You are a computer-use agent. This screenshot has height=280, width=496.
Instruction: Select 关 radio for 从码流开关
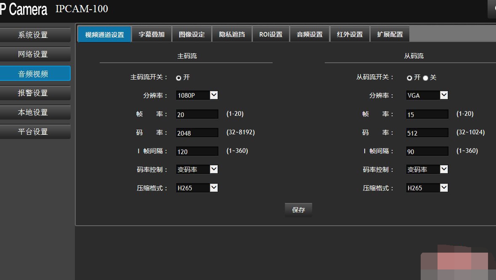coord(425,78)
